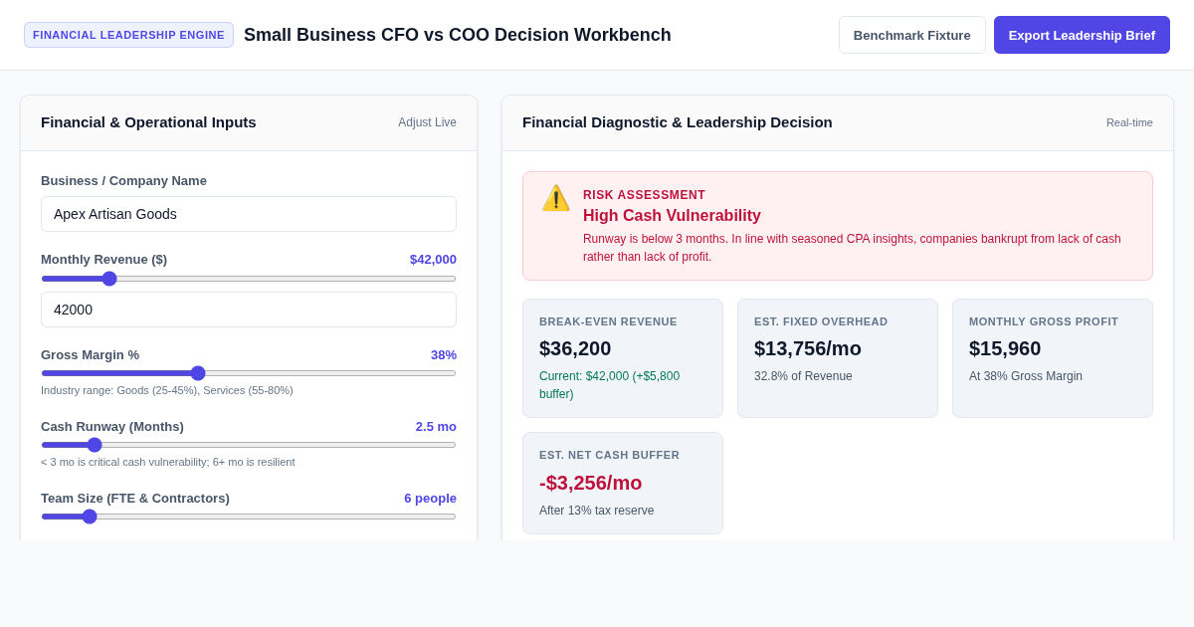Select the 32.8% of Revenue text
The image size is (1194, 627).
click(x=803, y=376)
